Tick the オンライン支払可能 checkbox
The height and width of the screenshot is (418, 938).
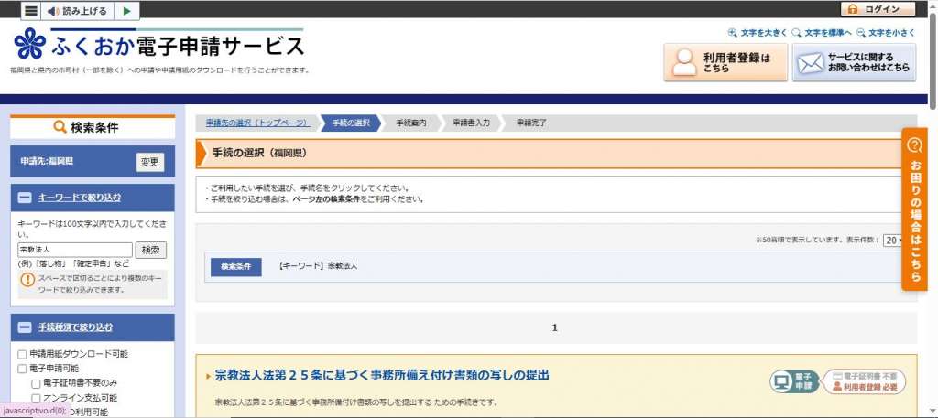coord(37,398)
